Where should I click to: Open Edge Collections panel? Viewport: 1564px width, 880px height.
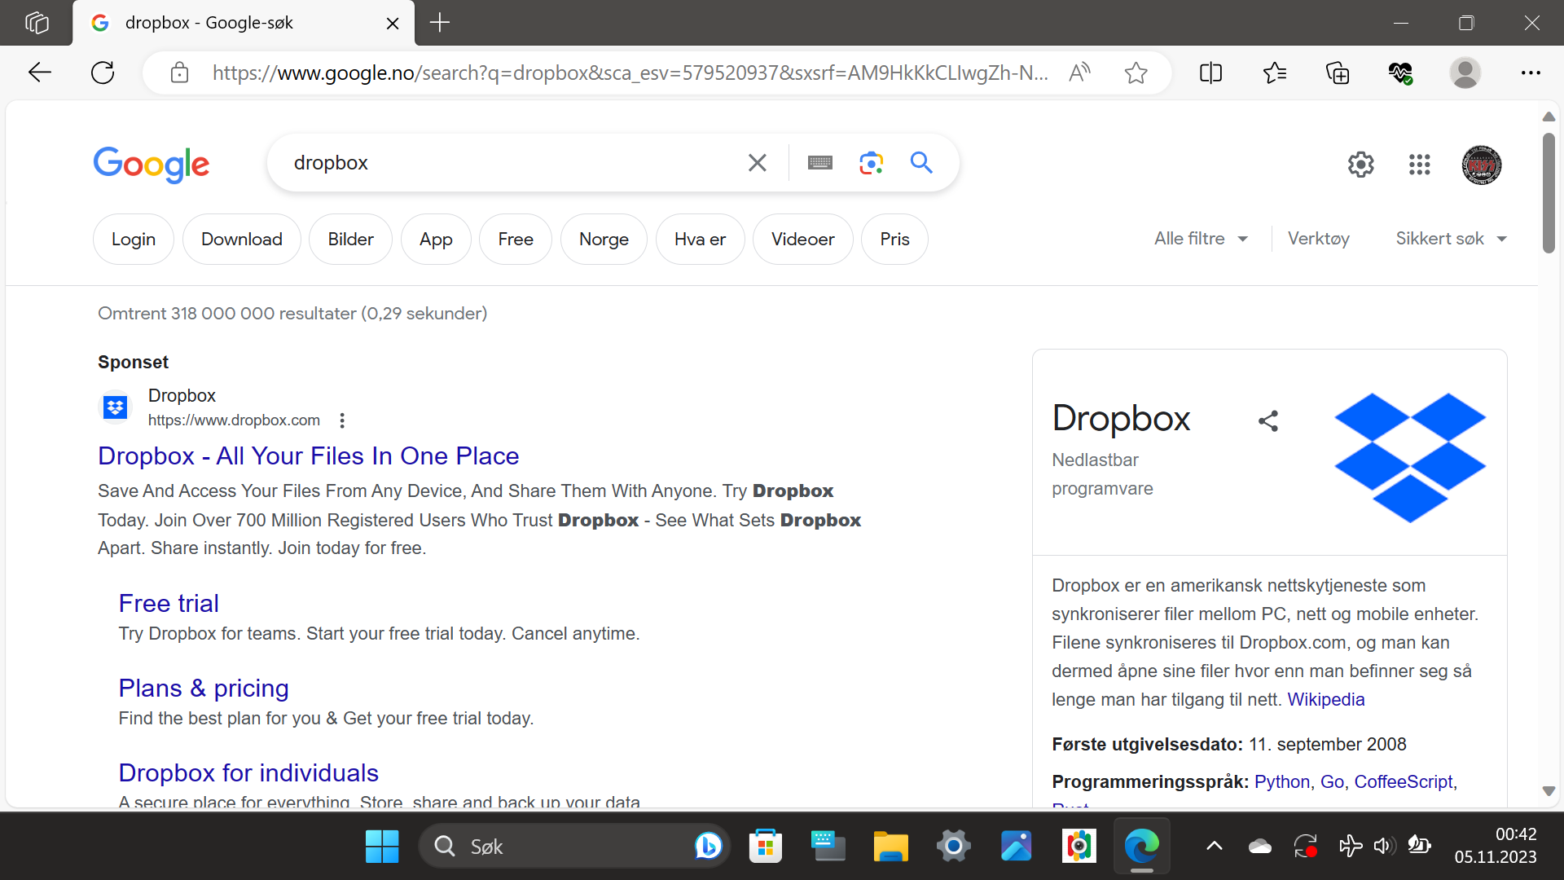coord(1338,73)
